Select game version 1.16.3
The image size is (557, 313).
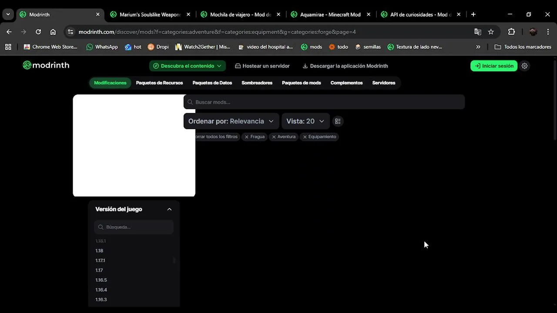pyautogui.click(x=101, y=300)
